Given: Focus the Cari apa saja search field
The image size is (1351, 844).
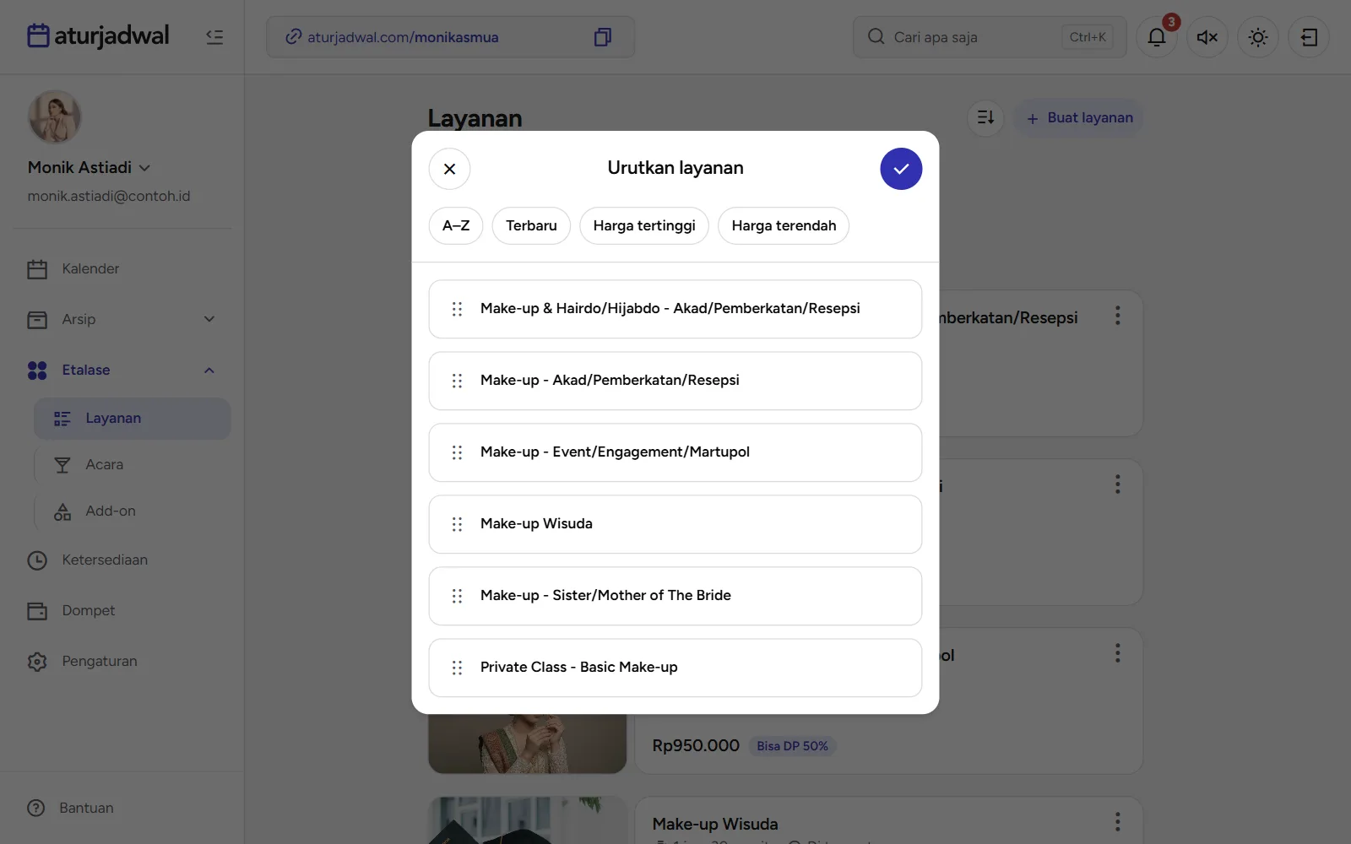Looking at the screenshot, I should [x=990, y=37].
